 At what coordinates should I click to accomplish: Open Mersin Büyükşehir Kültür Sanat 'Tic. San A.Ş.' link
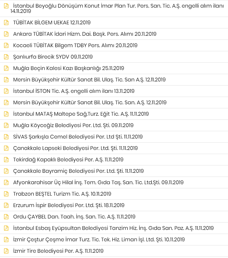pos(89,79)
